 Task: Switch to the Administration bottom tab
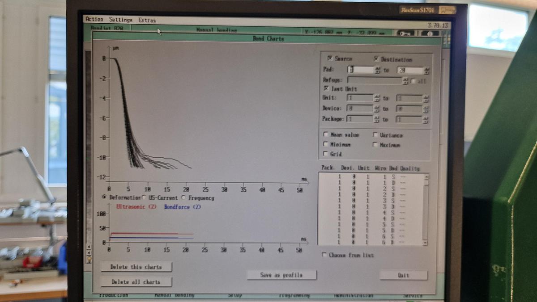pos(354,295)
